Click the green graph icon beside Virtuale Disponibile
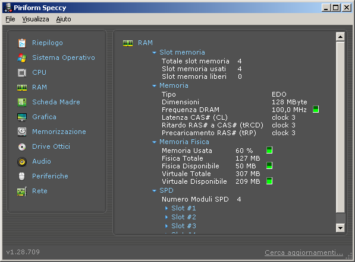Screen dimensions: 355x262 click(269, 181)
